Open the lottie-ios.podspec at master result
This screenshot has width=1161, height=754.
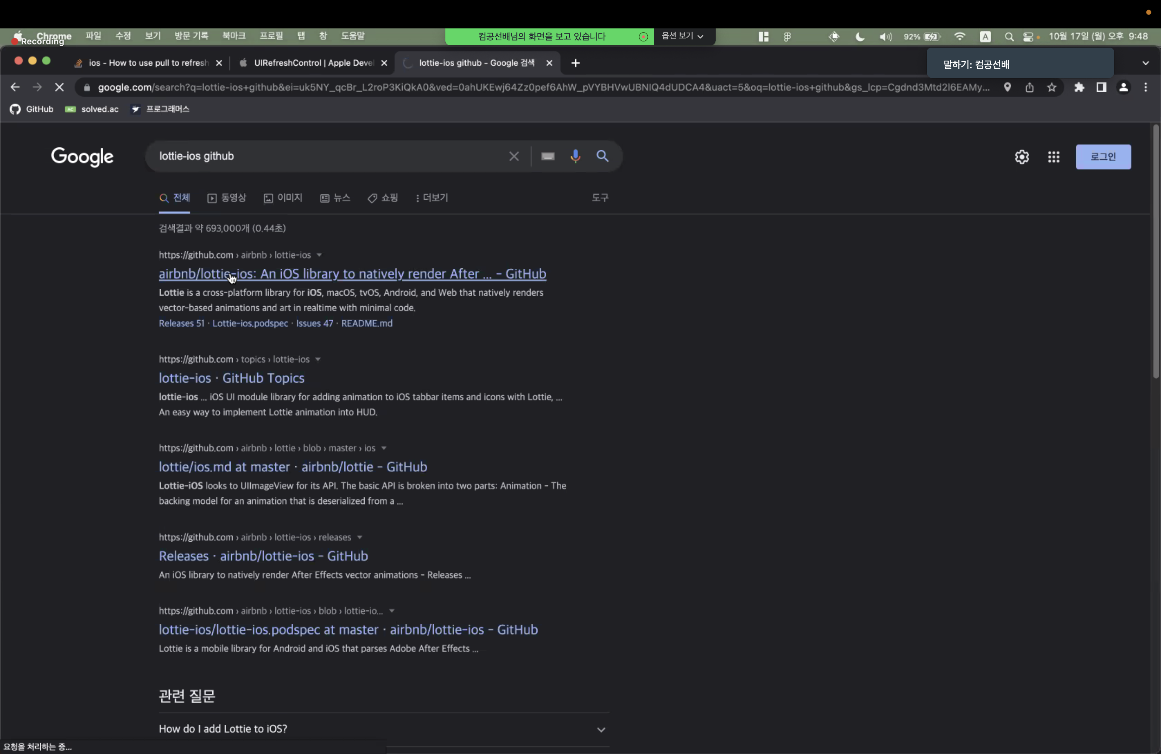point(348,630)
